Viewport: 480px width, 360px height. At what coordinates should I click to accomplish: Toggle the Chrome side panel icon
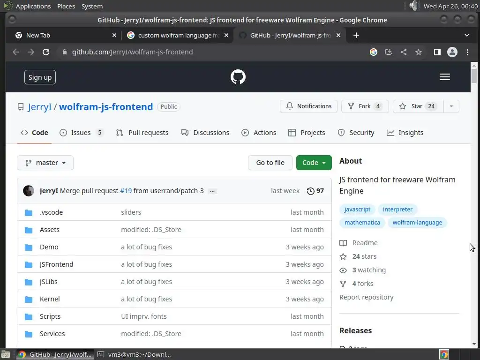coord(437,52)
